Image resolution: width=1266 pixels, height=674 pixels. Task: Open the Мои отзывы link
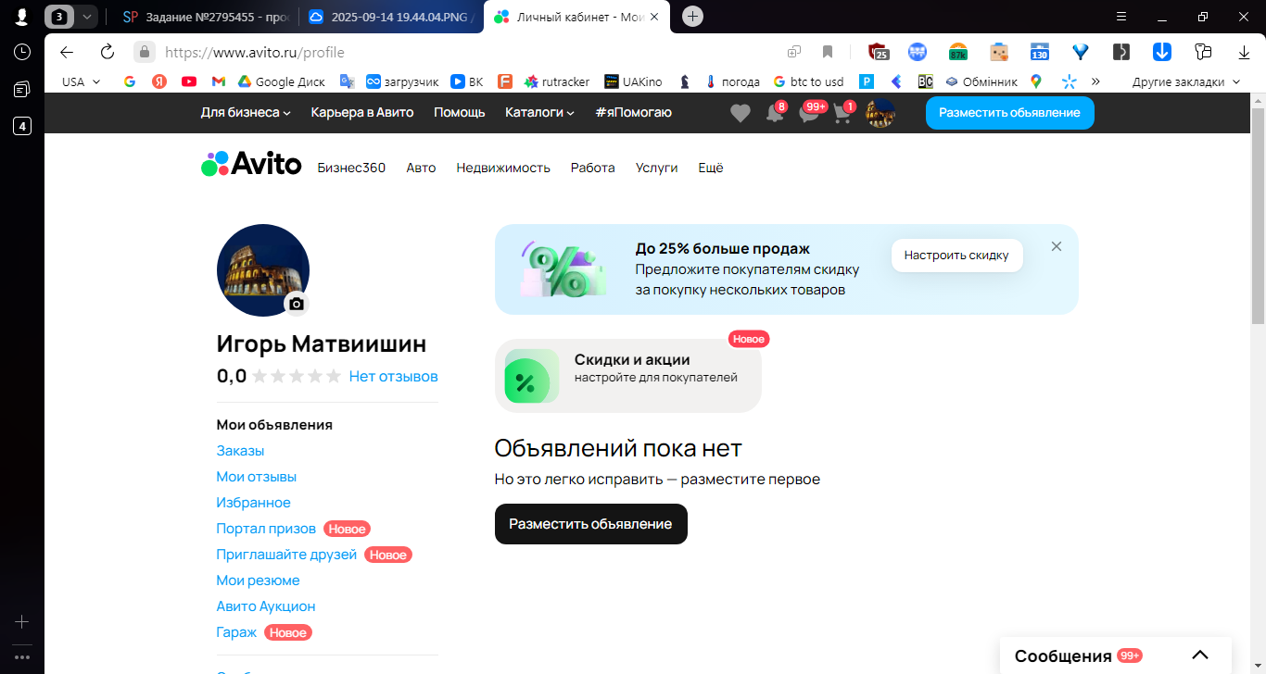pyautogui.click(x=257, y=477)
